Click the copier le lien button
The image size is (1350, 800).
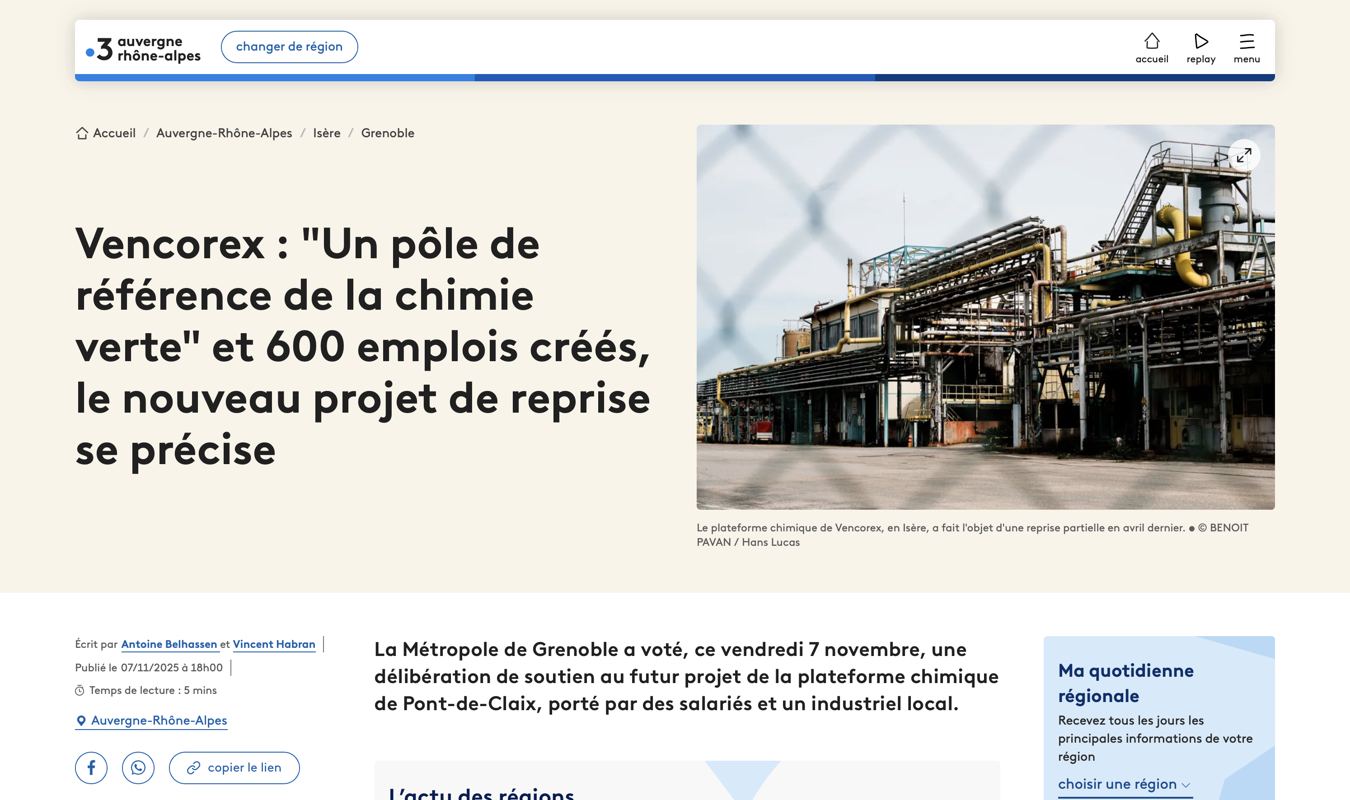pos(234,767)
